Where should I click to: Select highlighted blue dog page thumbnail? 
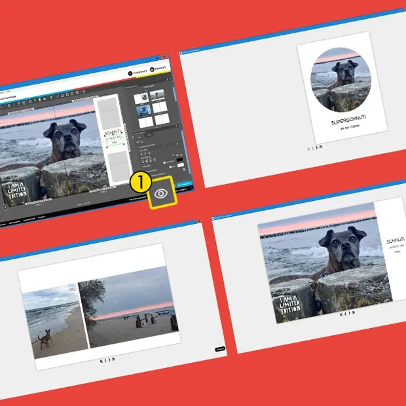(143, 111)
